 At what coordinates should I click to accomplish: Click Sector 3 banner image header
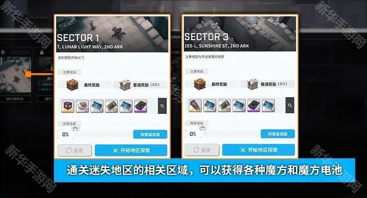[240, 33]
